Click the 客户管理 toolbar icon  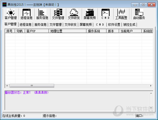[x=11, y=14]
